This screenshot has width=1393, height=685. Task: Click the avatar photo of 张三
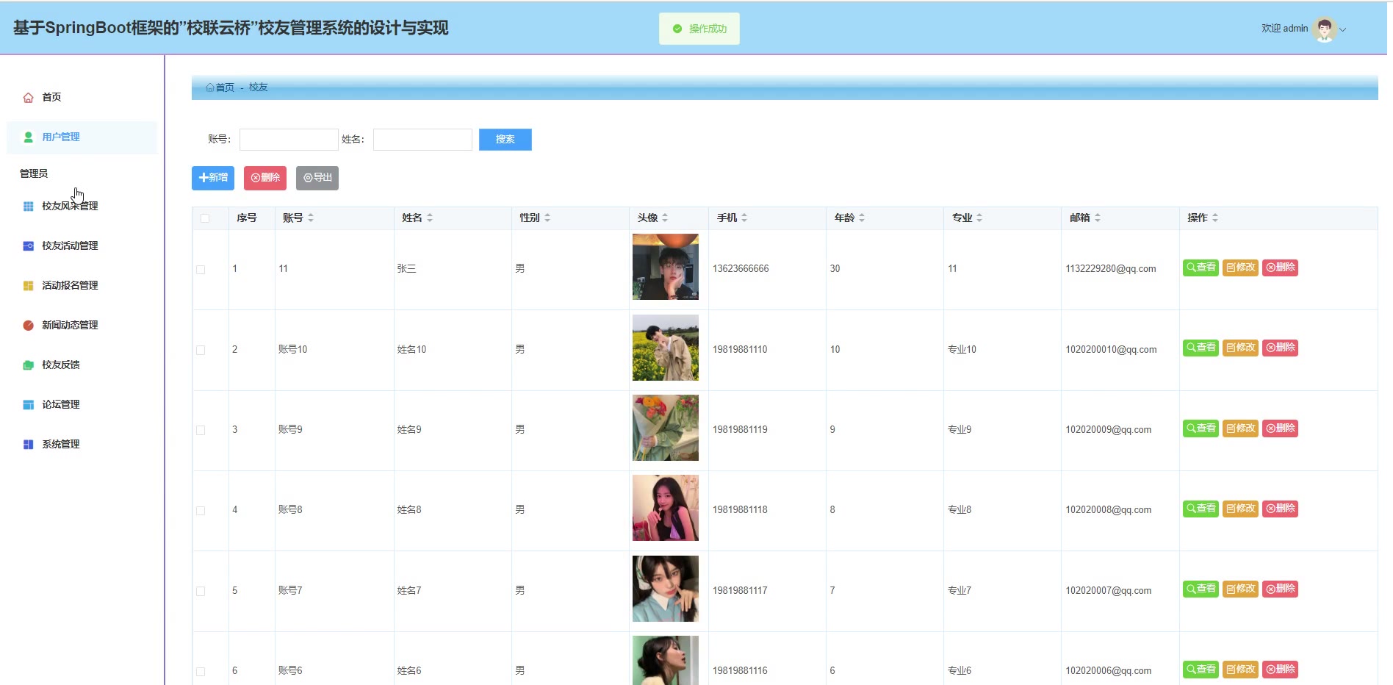[x=666, y=267]
